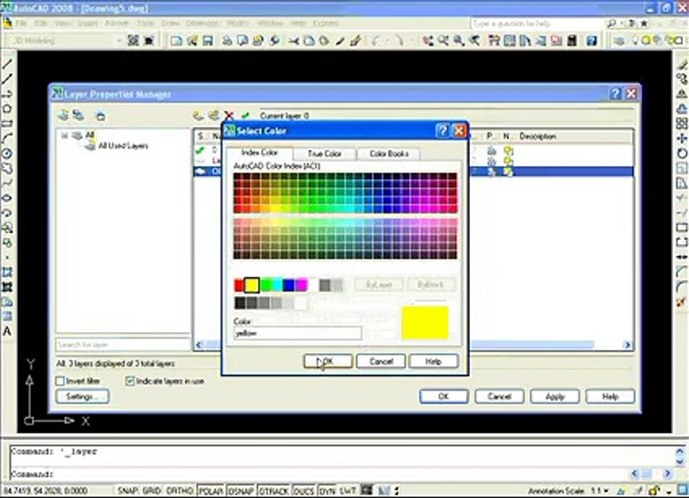This screenshot has height=498, width=689.
Task: Click the status bar lock icon
Action: (x=654, y=490)
